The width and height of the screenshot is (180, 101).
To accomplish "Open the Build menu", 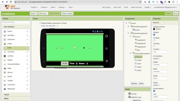I will [53, 7].
